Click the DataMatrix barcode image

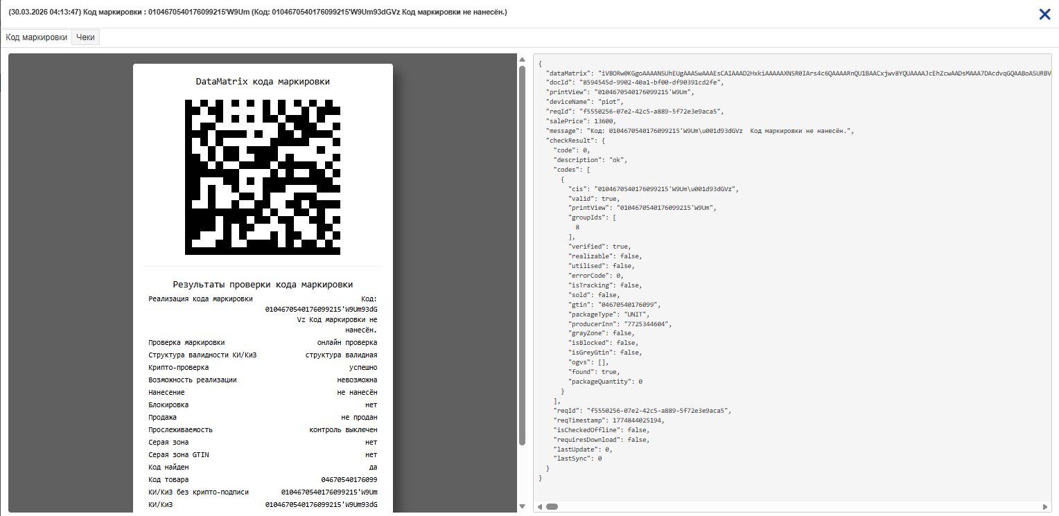coord(263,177)
